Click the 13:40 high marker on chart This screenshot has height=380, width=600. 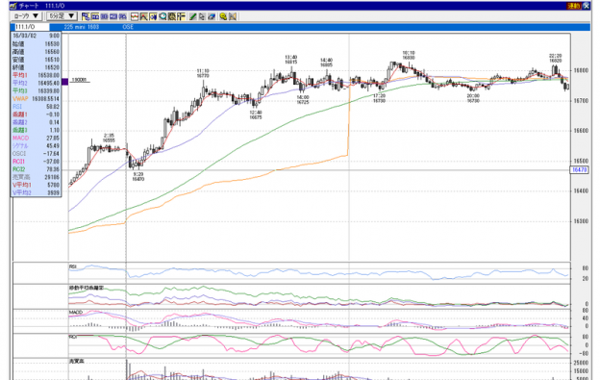[290, 60]
